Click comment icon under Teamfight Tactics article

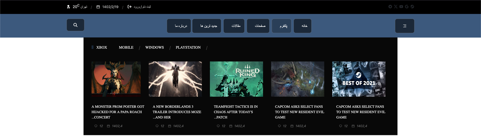pyautogui.click(x=218, y=126)
